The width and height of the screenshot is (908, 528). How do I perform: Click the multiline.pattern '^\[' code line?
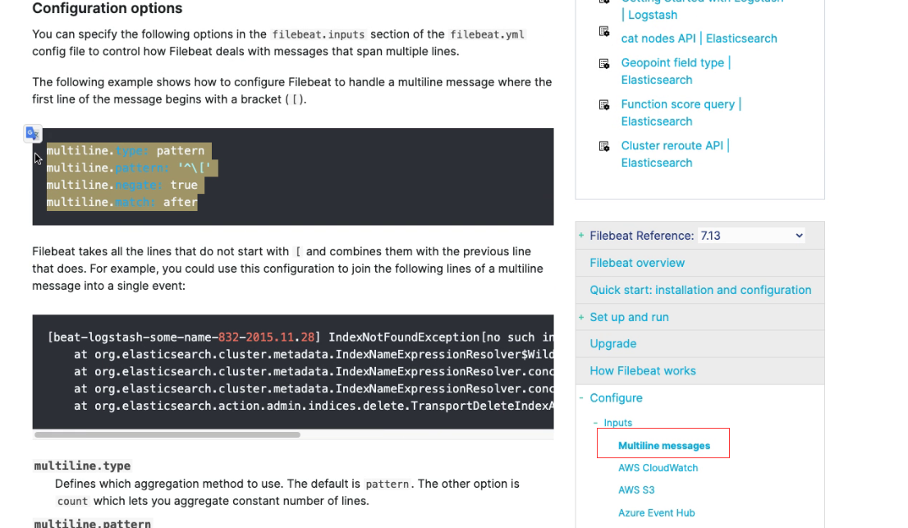pyautogui.click(x=129, y=168)
